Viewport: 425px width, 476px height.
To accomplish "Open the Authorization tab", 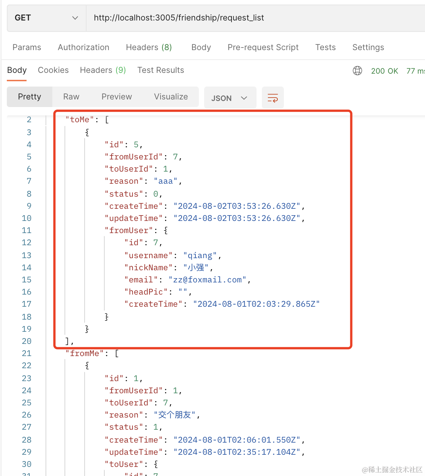I will tap(83, 47).
